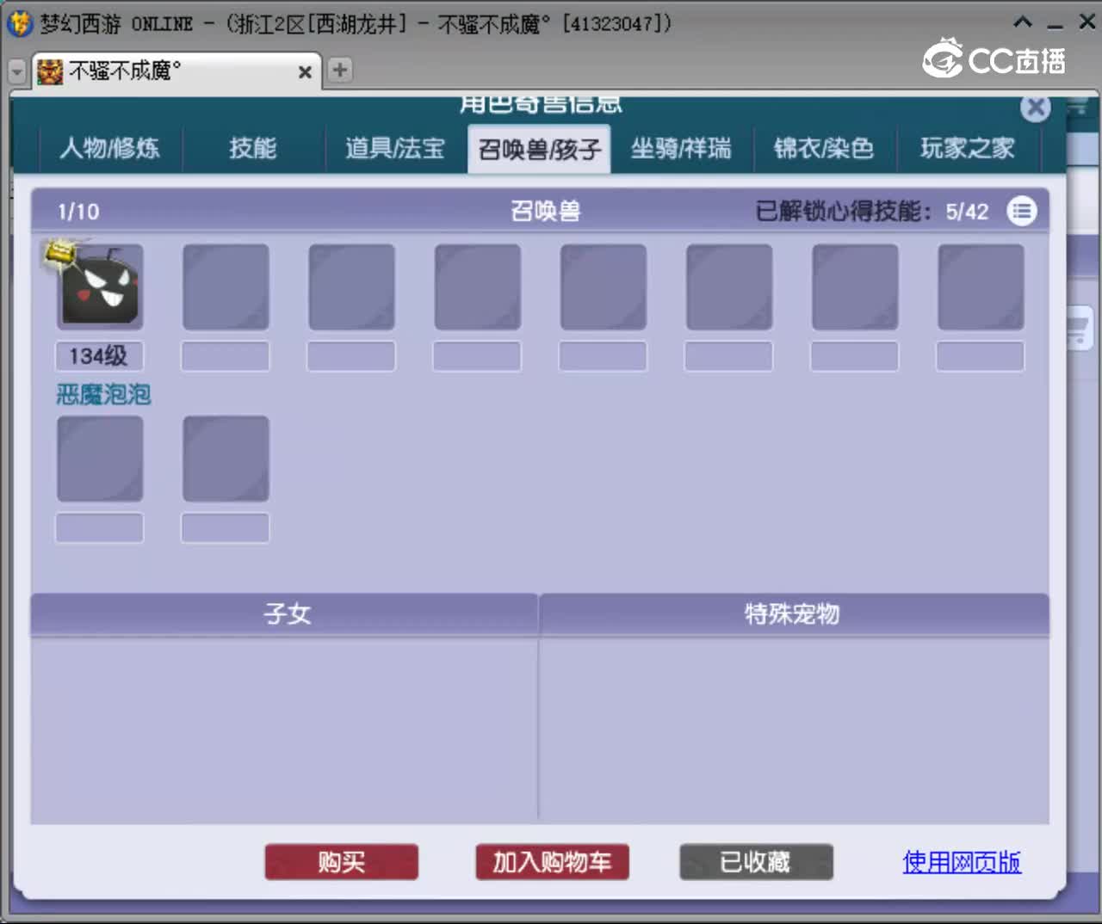This screenshot has height=924, width=1102.
Task: Open the 玩家之家 tab
Action: coord(968,148)
